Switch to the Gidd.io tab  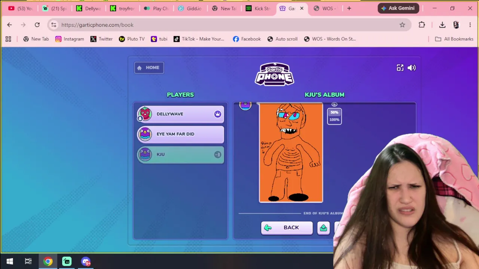pyautogui.click(x=190, y=9)
